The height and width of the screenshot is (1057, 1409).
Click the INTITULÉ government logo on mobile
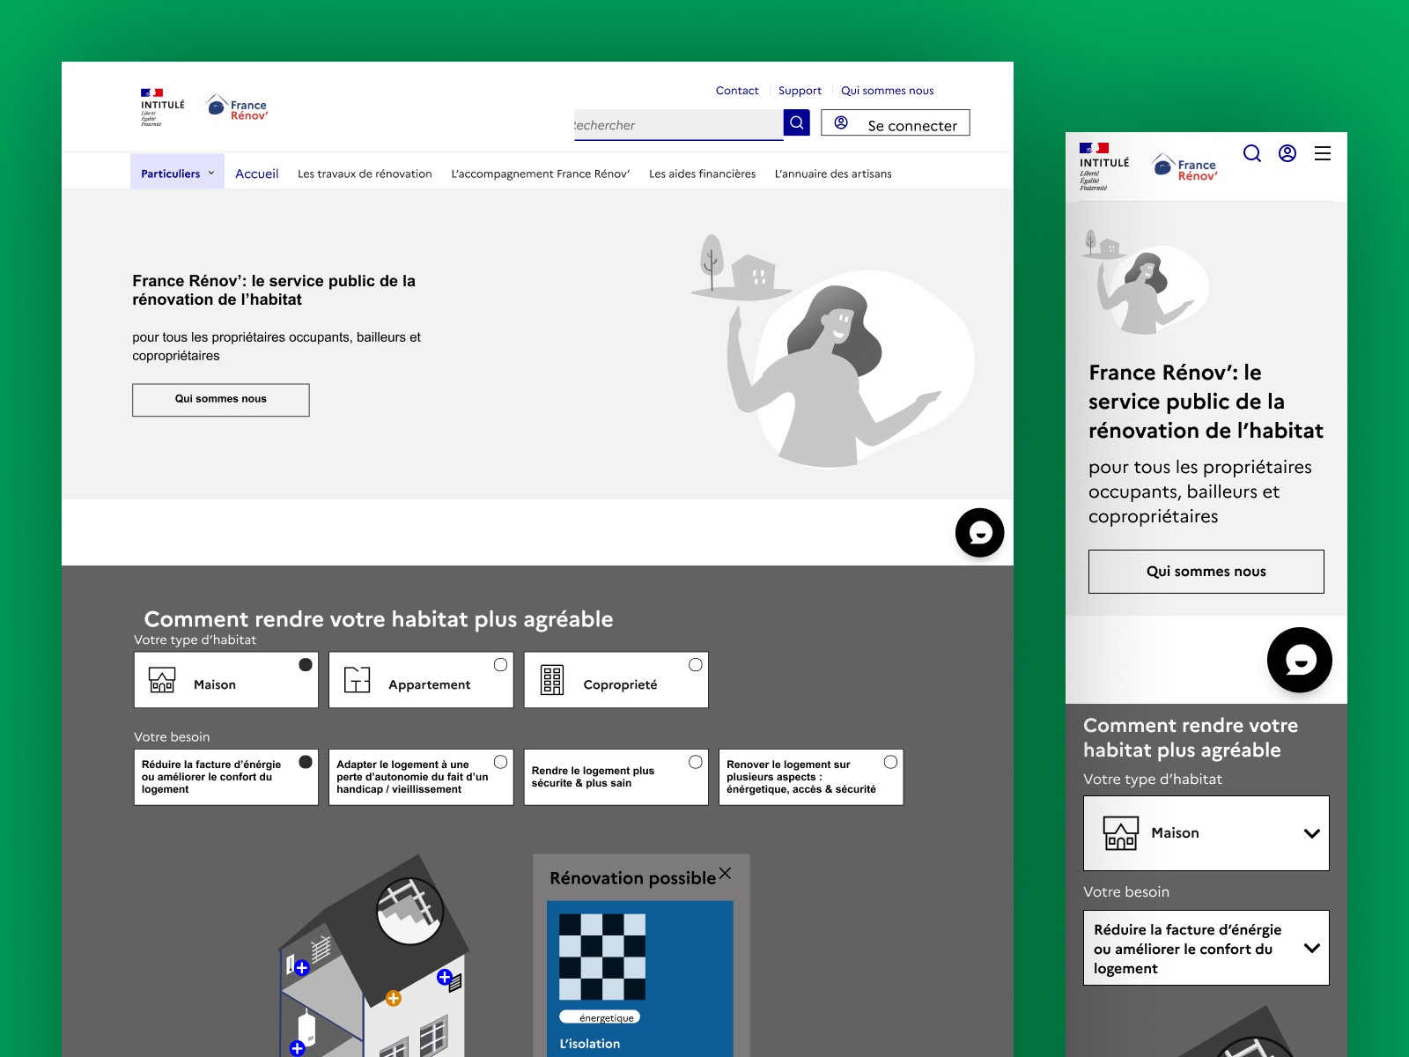1103,166
